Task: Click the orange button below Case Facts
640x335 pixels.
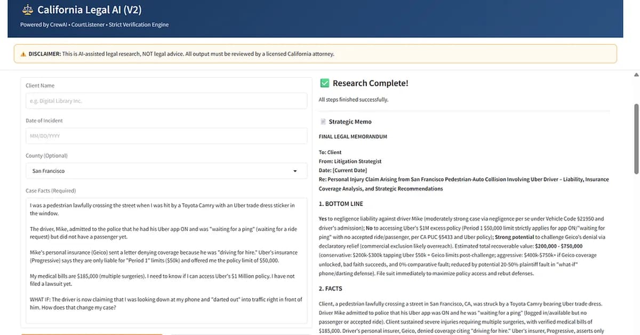Action: 92,333
